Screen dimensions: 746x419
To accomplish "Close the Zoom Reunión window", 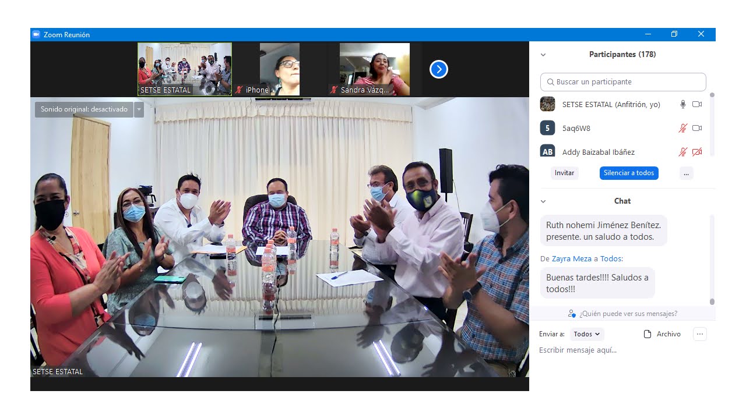I will [701, 34].
